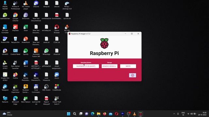This screenshot has width=209, height=117.
Task: Select Opera Browser desktop icon
Action: [x=56, y=29]
